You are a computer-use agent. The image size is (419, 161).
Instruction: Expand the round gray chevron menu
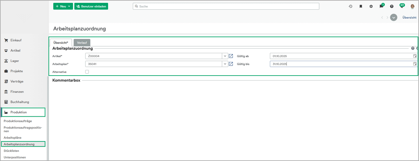coord(394,18)
